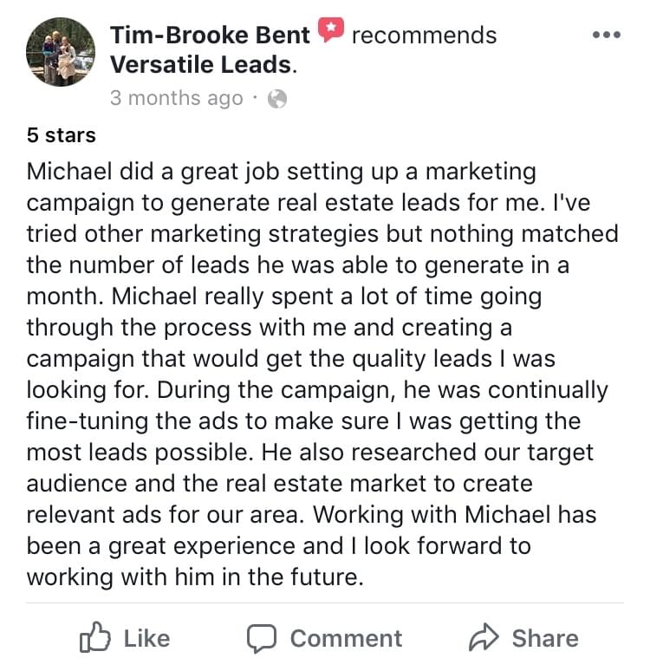This screenshot has width=650, height=671.
Task: Click Tim-Brooke Bent's round profile photo
Action: 61,52
